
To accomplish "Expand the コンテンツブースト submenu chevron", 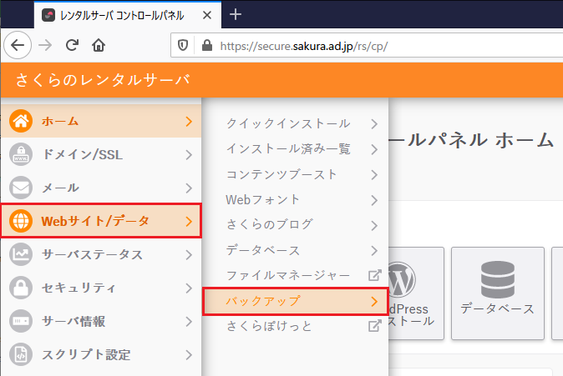I will point(374,174).
